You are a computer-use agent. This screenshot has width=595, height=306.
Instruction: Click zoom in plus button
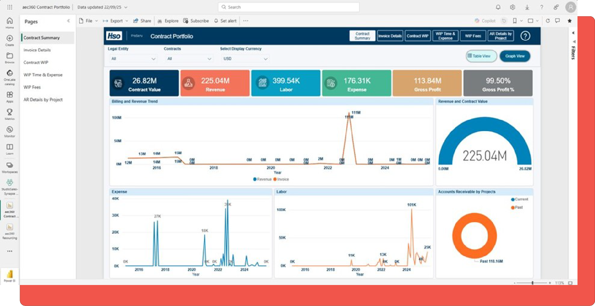(x=550, y=283)
